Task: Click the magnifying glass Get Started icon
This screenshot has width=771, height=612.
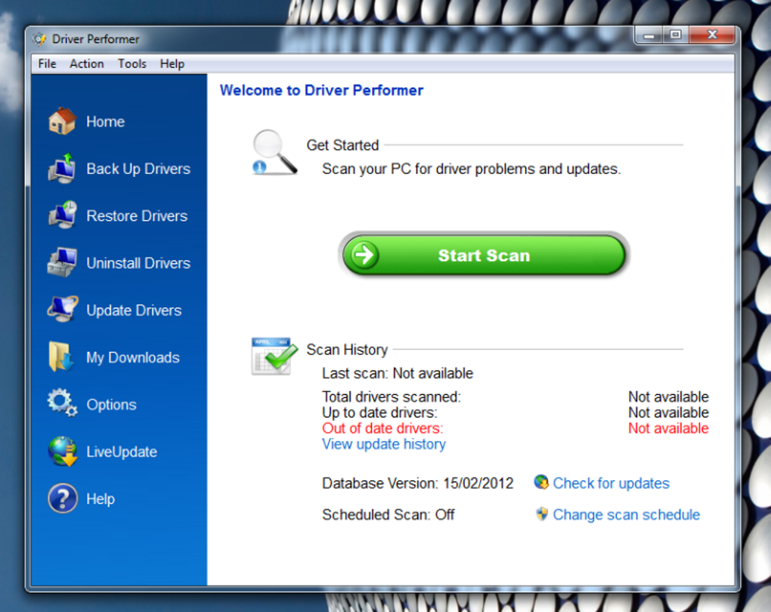Action: click(x=274, y=152)
